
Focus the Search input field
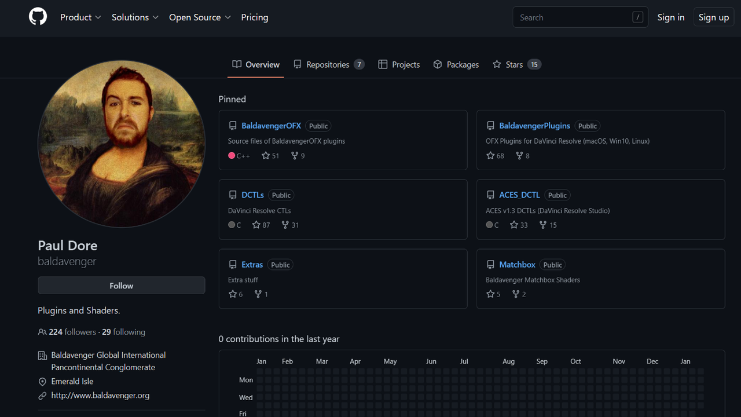[x=580, y=17]
